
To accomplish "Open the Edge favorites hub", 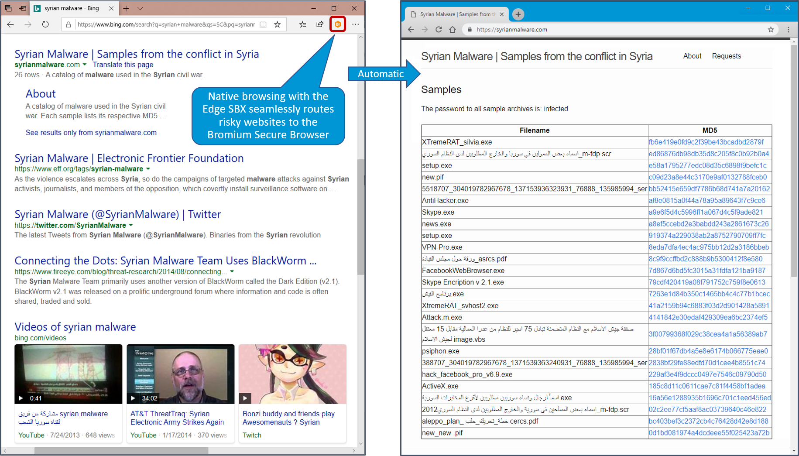I will pos(303,24).
